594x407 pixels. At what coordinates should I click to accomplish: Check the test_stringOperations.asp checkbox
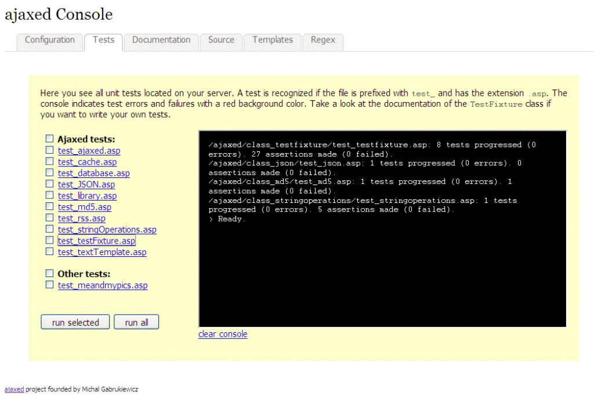[50, 229]
